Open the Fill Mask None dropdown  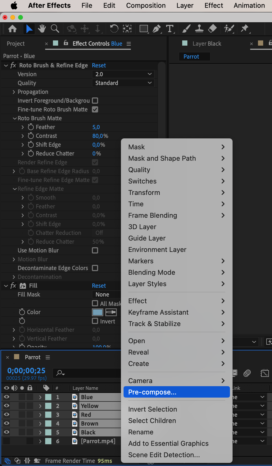pyautogui.click(x=107, y=294)
